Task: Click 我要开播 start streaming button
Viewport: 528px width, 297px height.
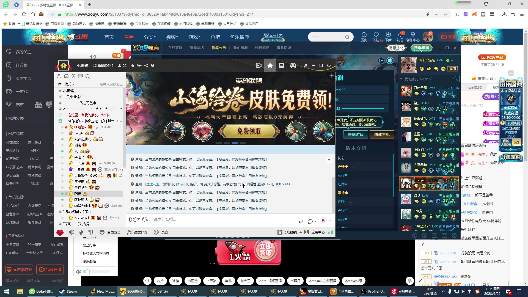Action: [50, 269]
